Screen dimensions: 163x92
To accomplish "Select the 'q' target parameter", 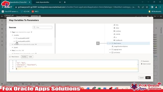I will (116, 37).
